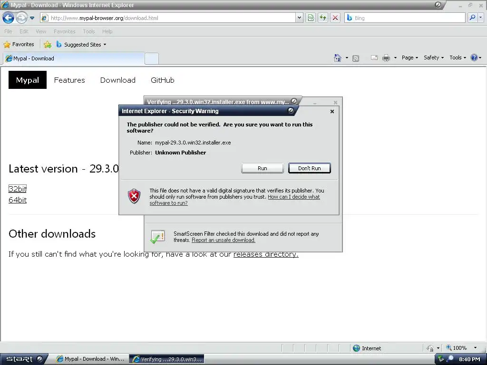Open the View menu
This screenshot has height=365, width=487.
(41, 31)
